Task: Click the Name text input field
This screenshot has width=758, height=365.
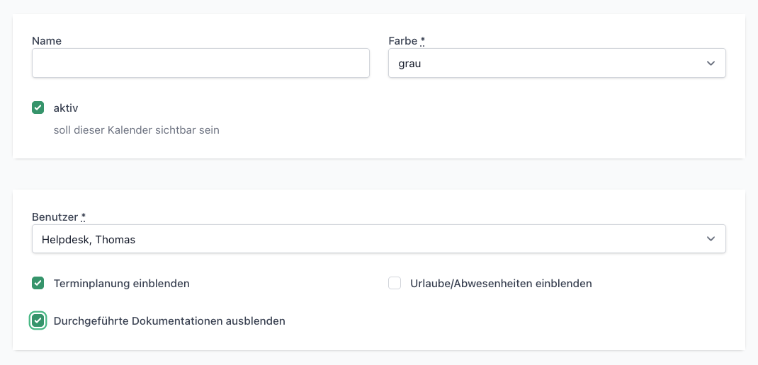Action: coord(200,63)
